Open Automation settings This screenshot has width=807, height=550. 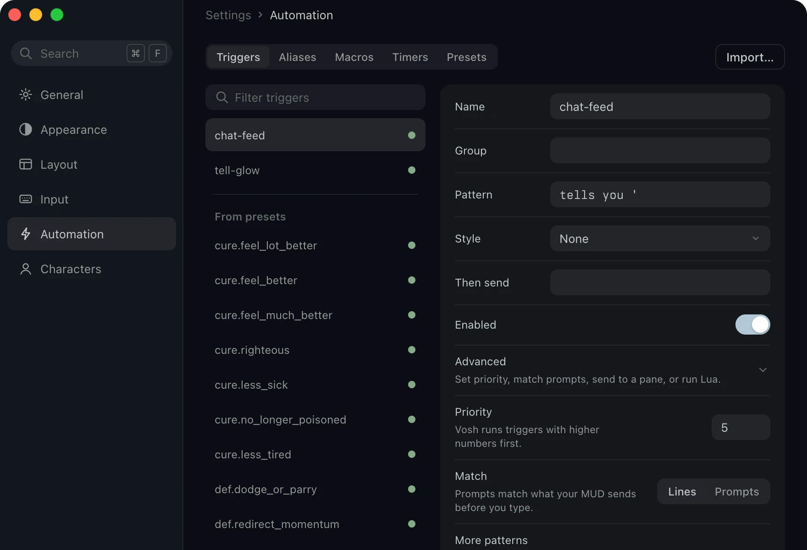tap(92, 234)
